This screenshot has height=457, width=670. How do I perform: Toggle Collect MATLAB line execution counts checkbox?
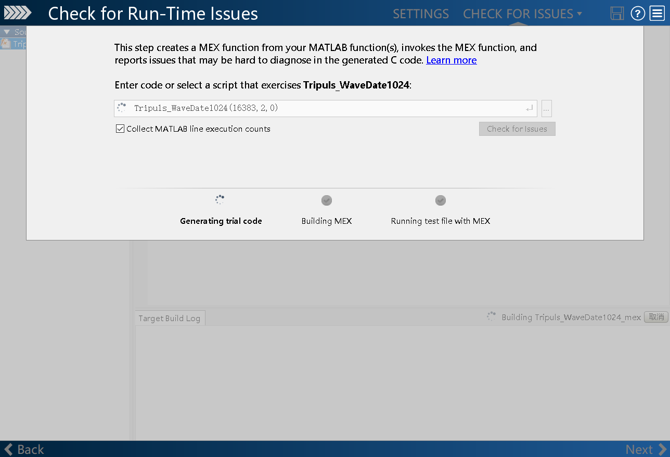pyautogui.click(x=120, y=129)
